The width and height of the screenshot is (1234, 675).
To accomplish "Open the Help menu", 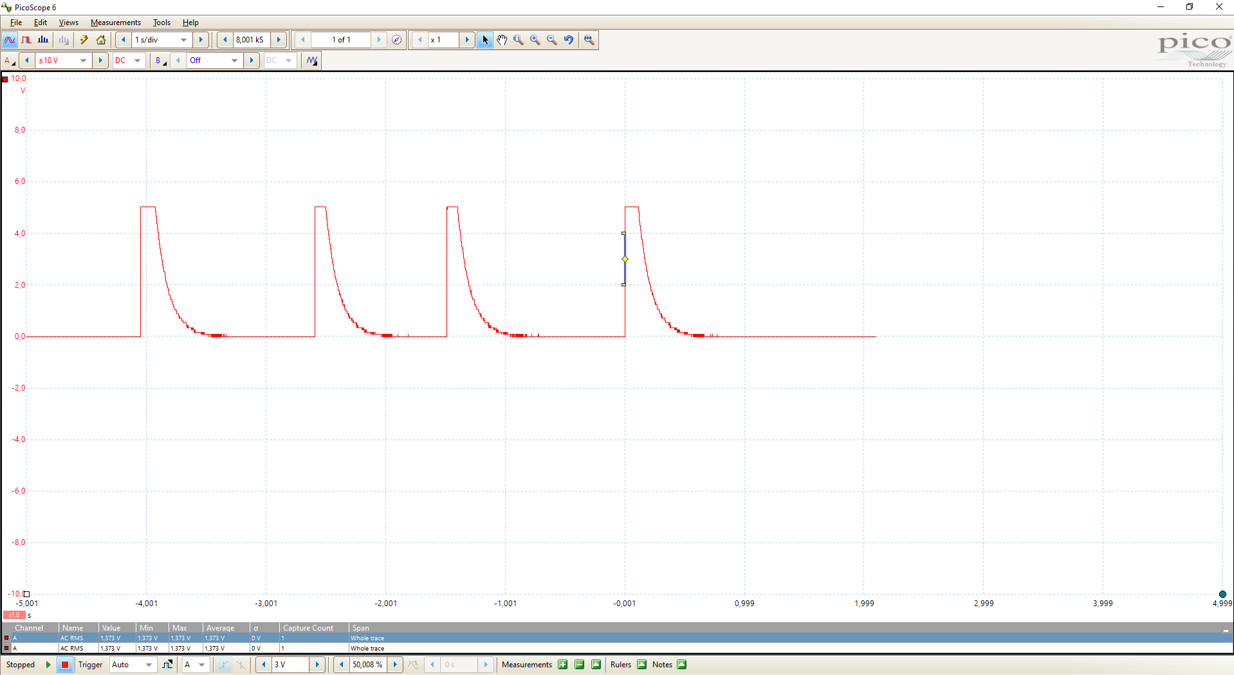I will [190, 23].
